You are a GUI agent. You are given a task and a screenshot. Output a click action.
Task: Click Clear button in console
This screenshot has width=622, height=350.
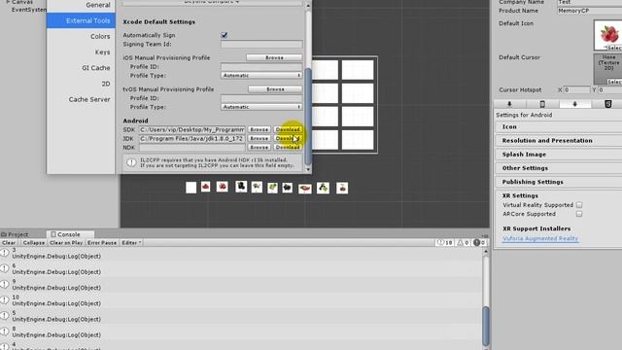pos(9,242)
